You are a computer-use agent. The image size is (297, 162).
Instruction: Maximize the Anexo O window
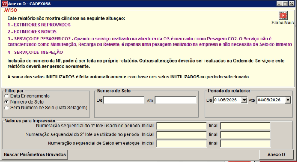285,4
